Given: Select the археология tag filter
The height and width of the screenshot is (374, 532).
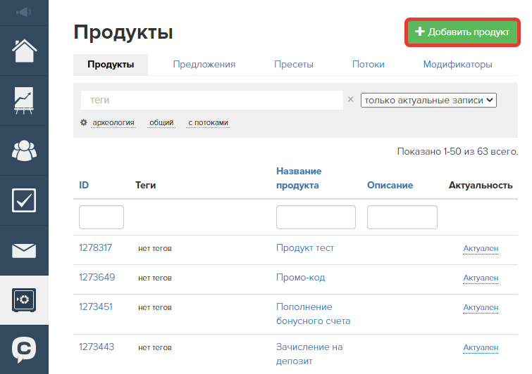Looking at the screenshot, I should click(x=113, y=123).
